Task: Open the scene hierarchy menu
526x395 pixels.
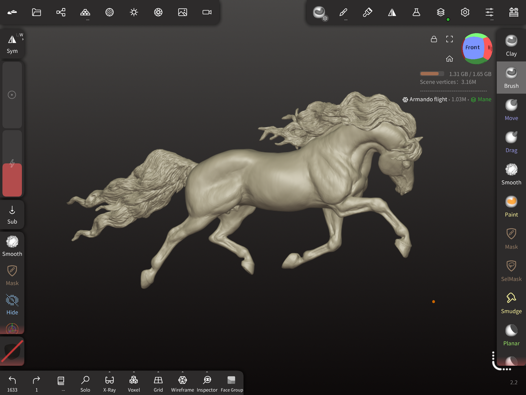Action: pos(61,12)
